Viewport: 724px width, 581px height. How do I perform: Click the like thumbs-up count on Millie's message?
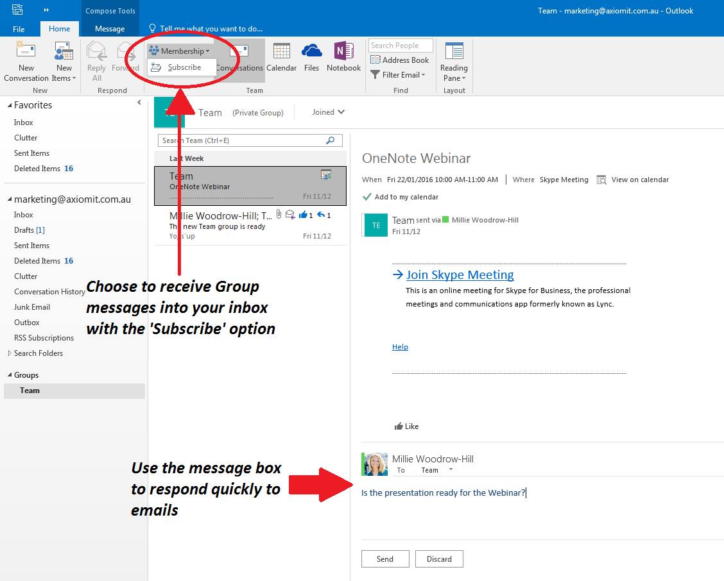click(x=306, y=215)
